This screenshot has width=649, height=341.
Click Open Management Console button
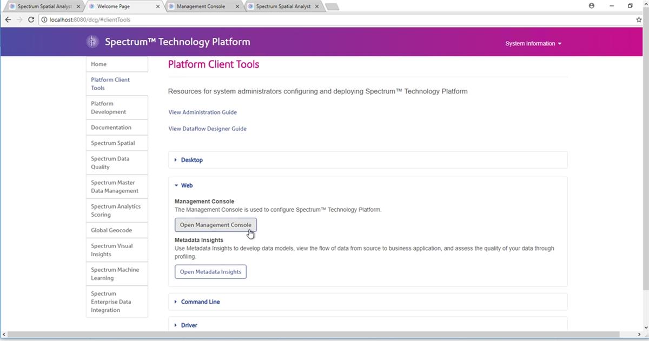click(215, 225)
